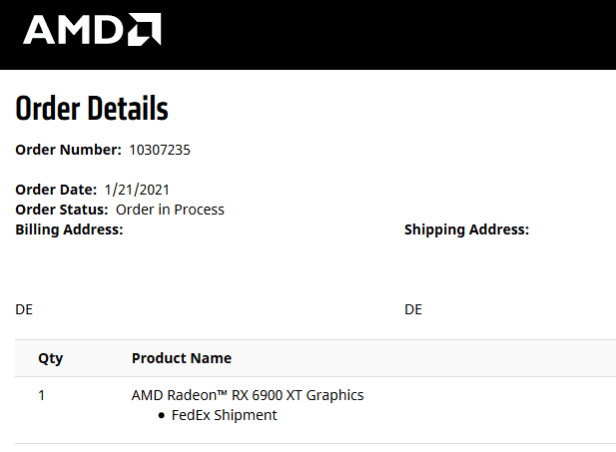Click the AMD arrow symbol in the logo

point(144,30)
